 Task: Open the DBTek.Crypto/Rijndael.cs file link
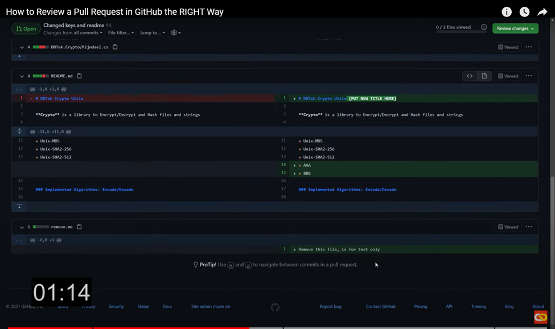click(79, 47)
